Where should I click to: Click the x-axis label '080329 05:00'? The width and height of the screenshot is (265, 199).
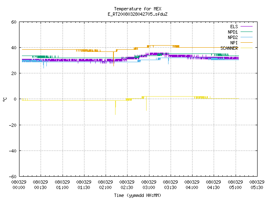[x=236, y=185]
